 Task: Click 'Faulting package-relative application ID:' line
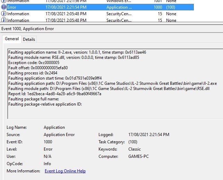click(x=45, y=104)
